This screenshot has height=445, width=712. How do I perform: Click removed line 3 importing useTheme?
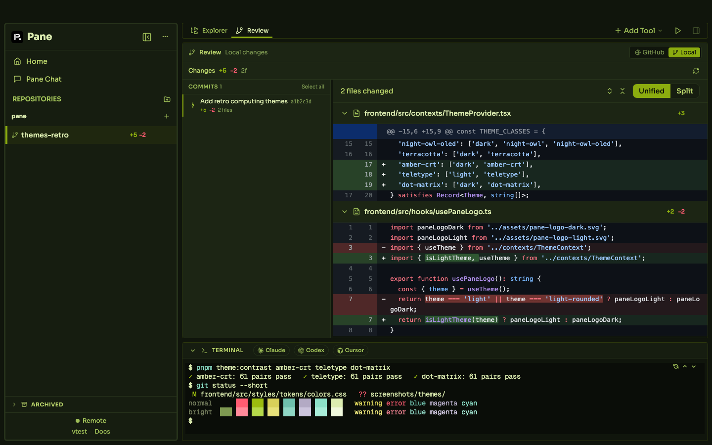tap(520, 248)
